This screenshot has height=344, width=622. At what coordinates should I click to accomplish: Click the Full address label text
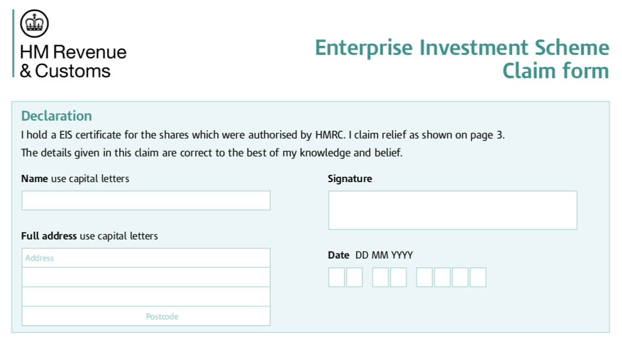[x=89, y=236]
